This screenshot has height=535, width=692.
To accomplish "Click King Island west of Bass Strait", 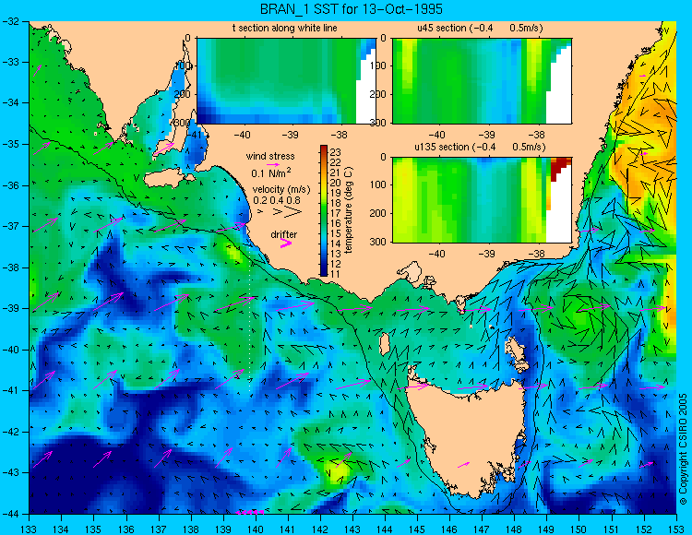I will coord(385,344).
